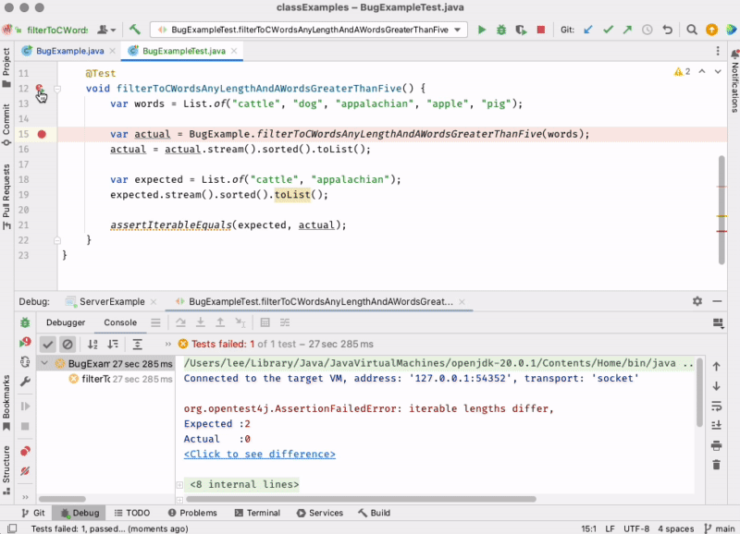Start debugging with the bug icon in toolbar
This screenshot has width=740, height=534.
coord(500,30)
